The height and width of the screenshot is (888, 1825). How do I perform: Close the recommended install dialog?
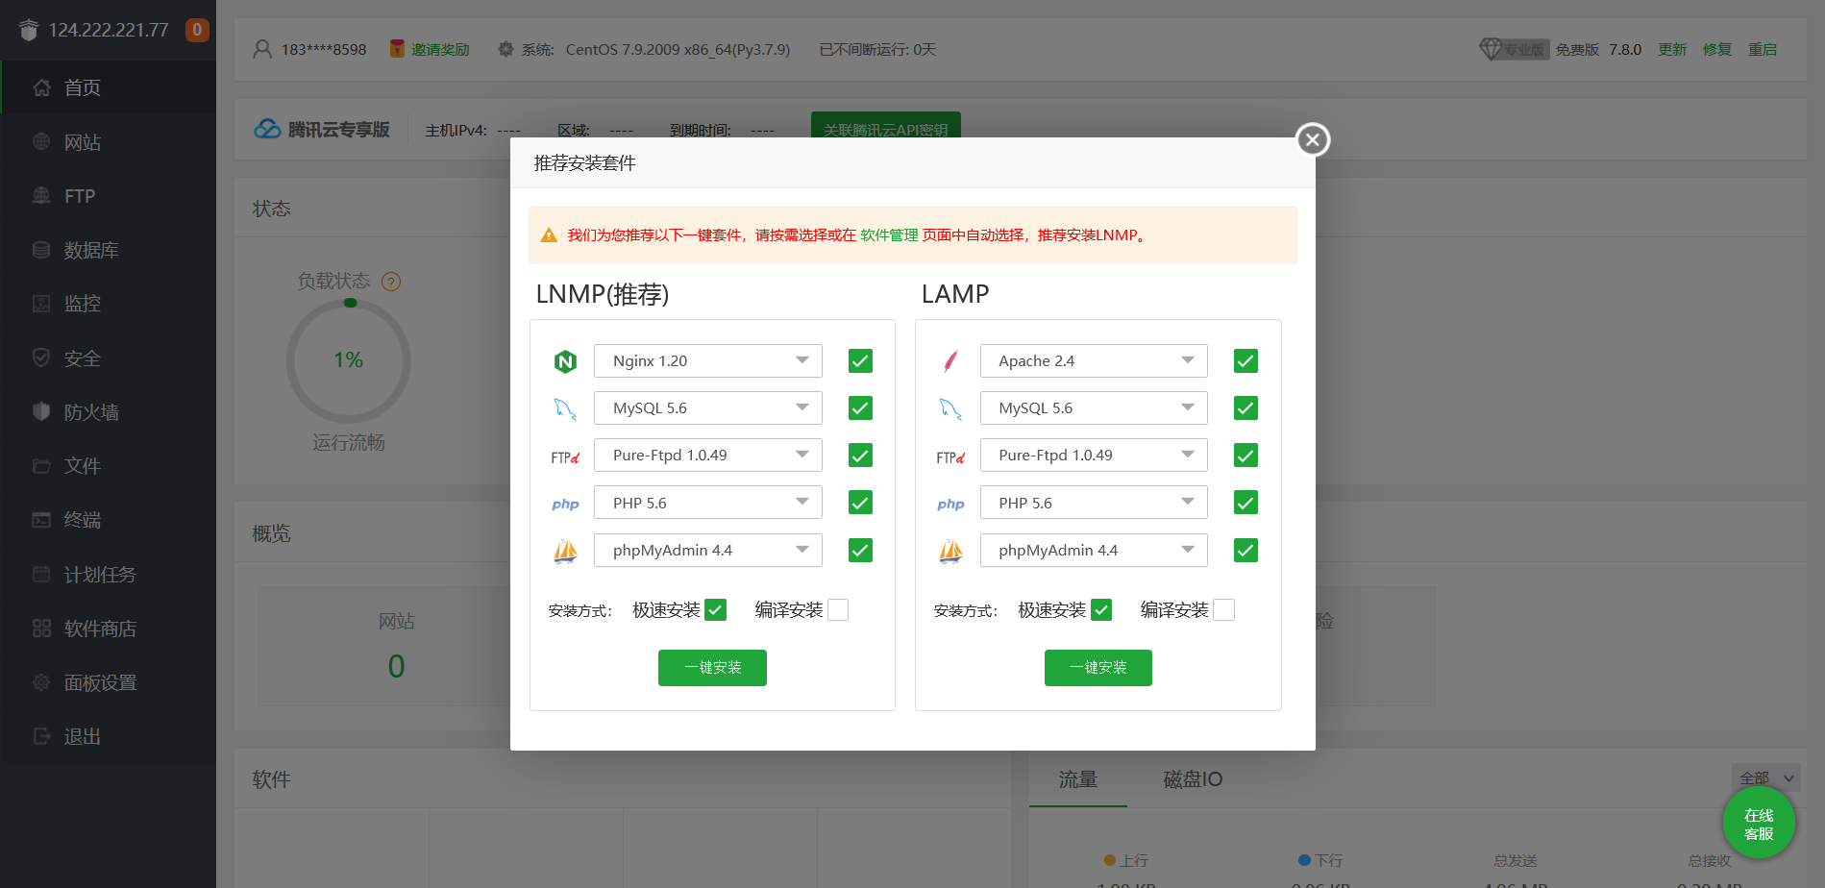1313,139
